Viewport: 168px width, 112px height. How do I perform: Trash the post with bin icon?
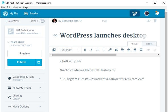pos(155,21)
